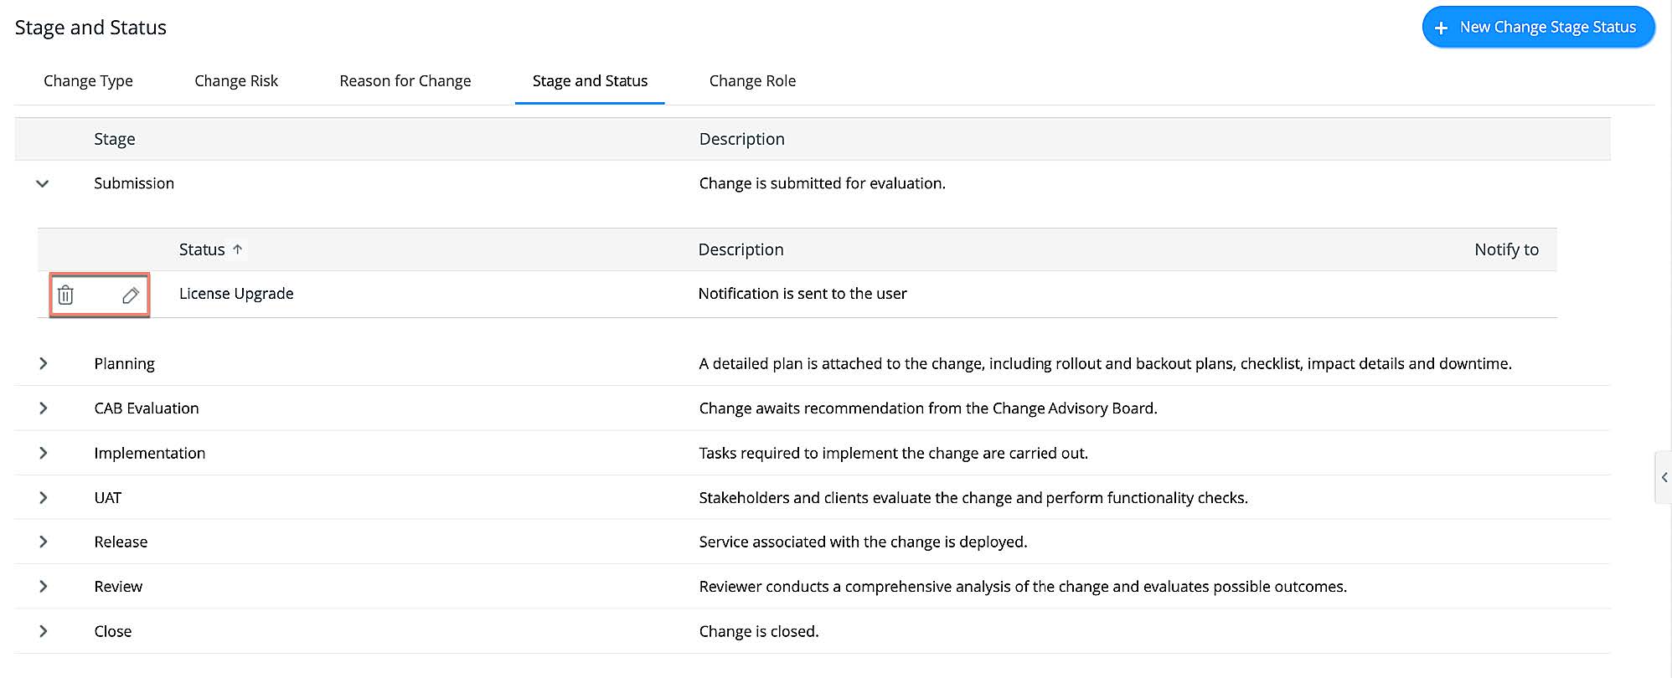Screen dimensions: 1672x678
Task: Open the right side panel arrow
Action: tap(1664, 477)
